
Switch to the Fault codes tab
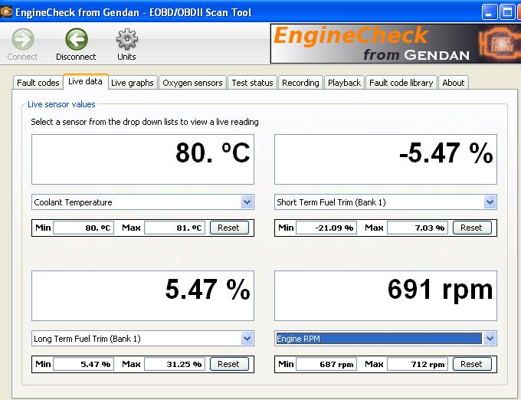tap(38, 83)
